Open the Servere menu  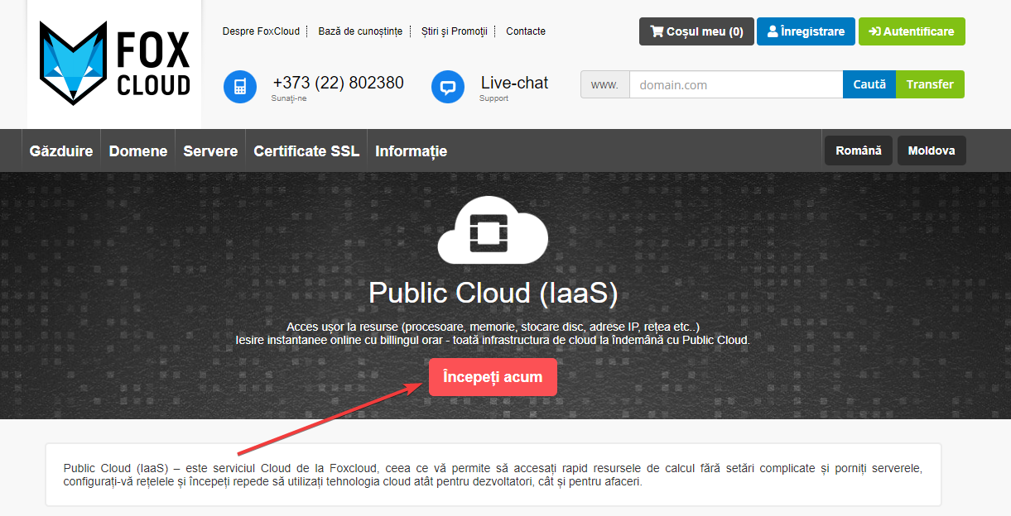(x=210, y=151)
